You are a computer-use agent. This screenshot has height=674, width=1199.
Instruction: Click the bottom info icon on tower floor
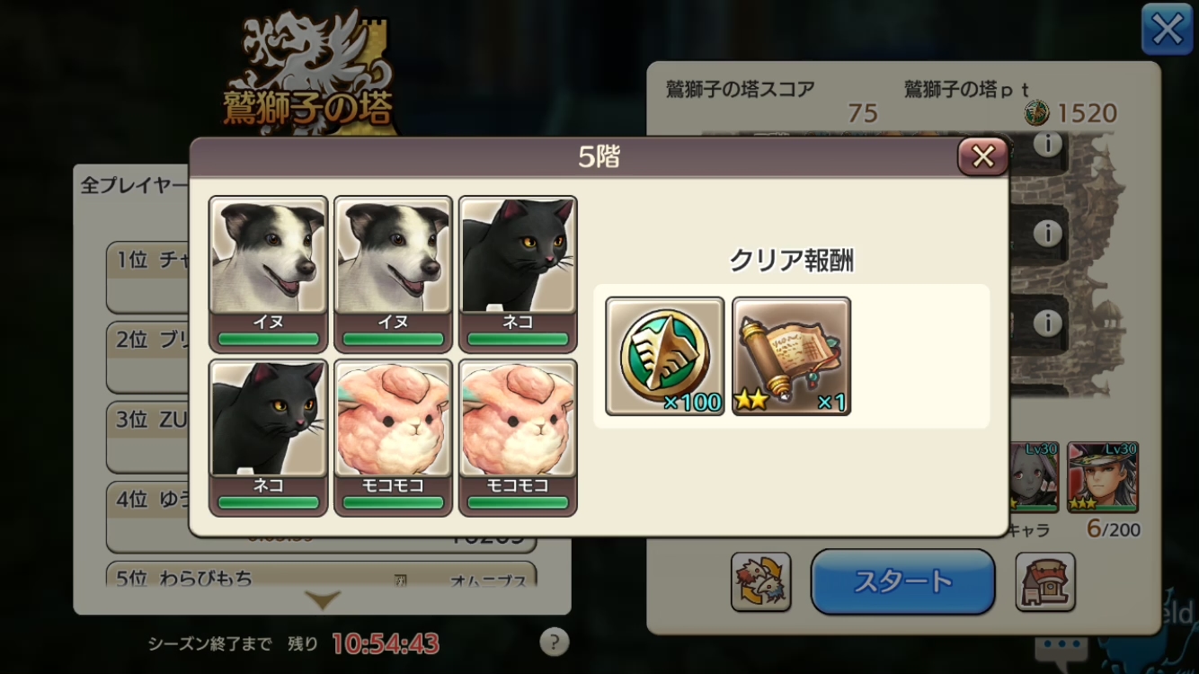[x=1047, y=324]
